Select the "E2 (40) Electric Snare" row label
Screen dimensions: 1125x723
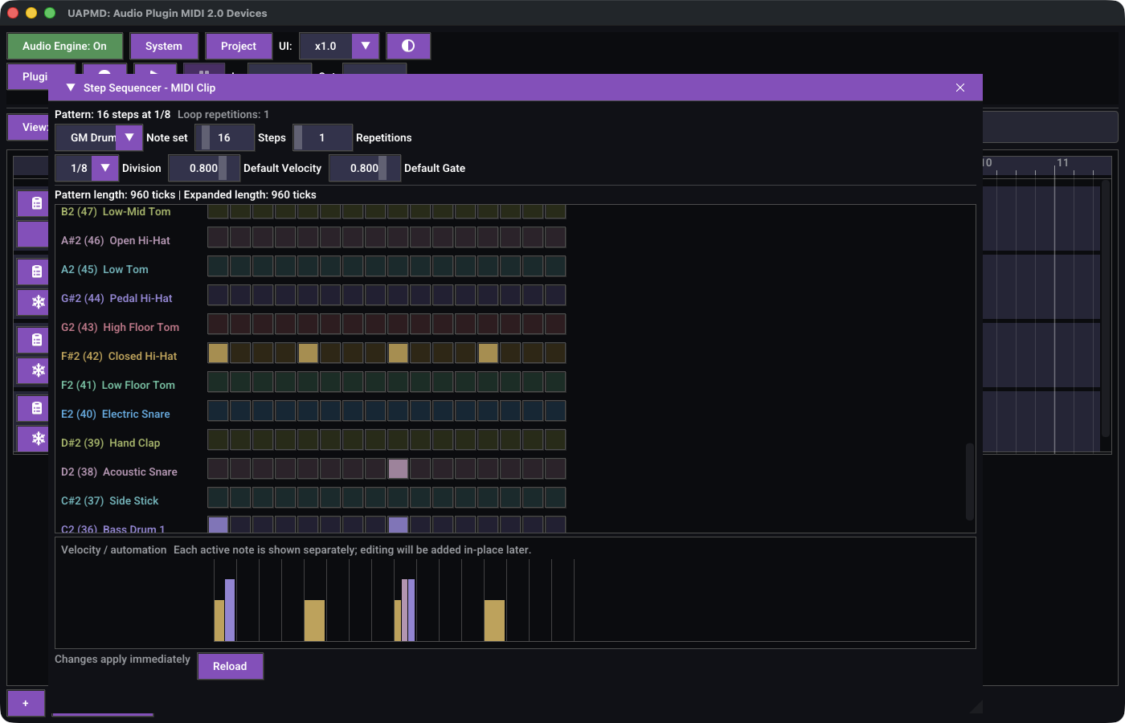116,414
